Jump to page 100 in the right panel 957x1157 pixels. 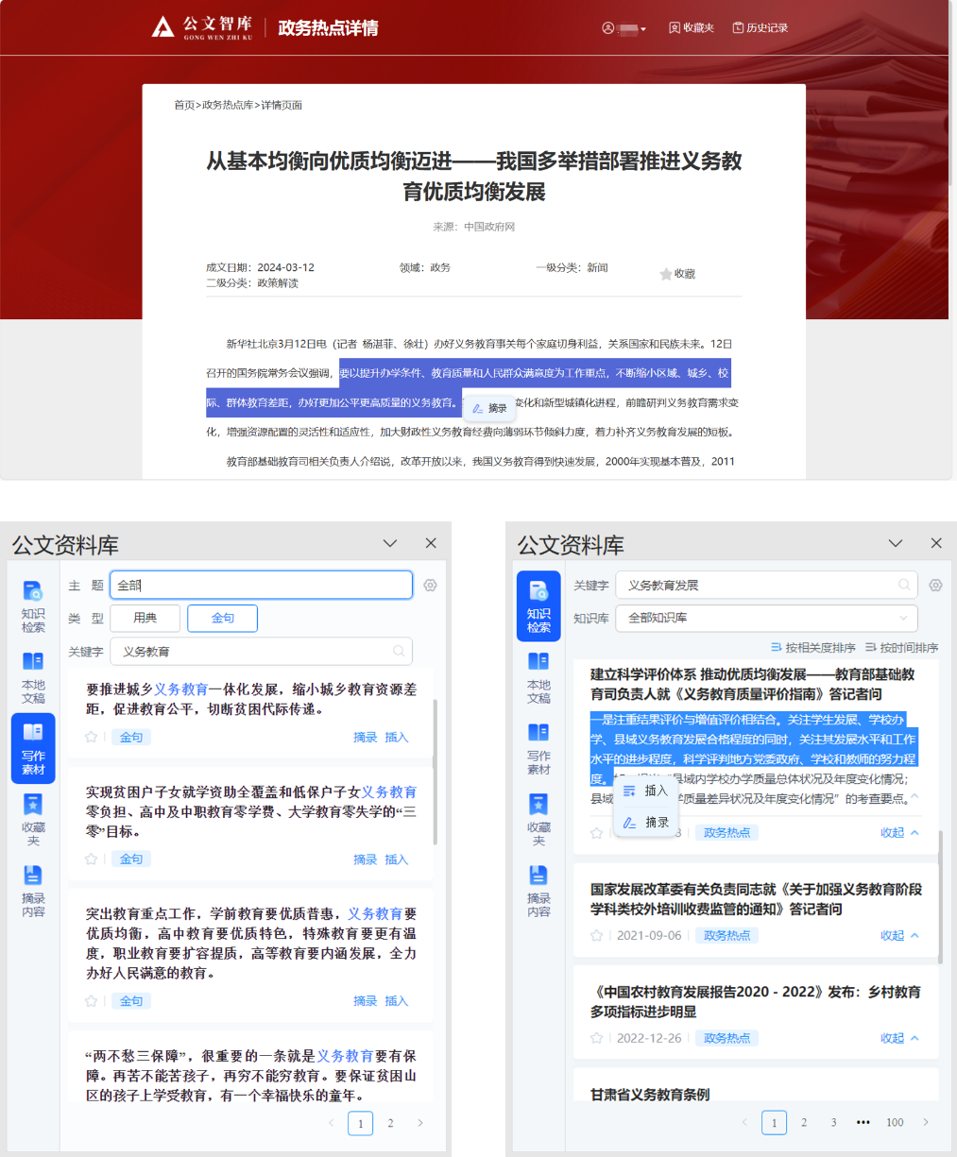pos(895,1122)
